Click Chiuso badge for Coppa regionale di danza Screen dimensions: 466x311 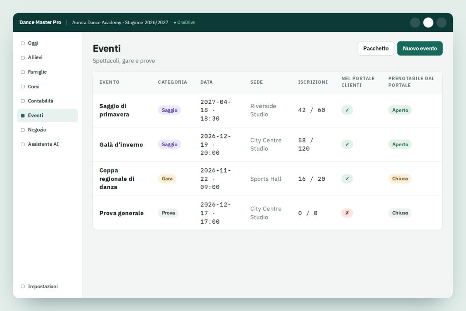point(400,178)
